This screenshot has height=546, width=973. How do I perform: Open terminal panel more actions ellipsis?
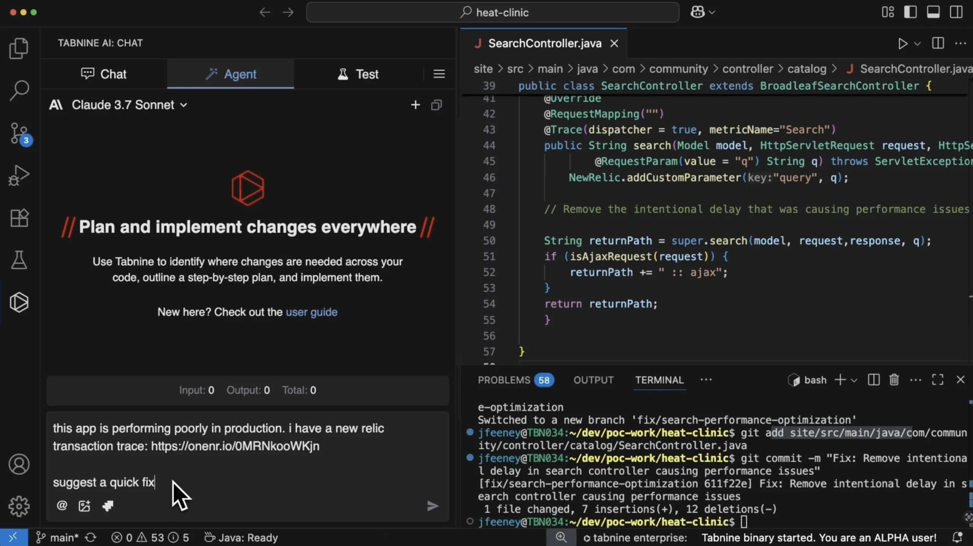(x=916, y=379)
